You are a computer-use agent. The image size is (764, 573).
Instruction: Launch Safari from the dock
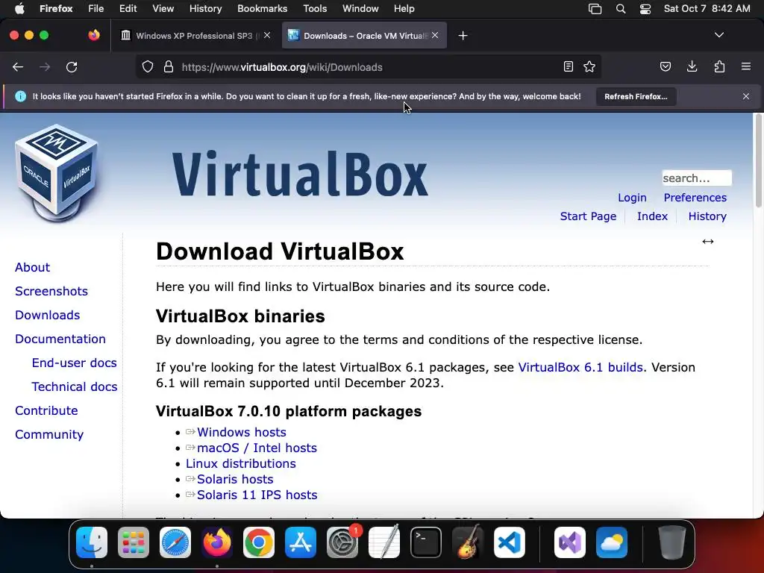(x=175, y=542)
